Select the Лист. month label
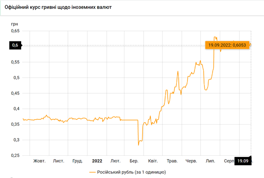The width and height of the screenshot is (264, 178). tap(58, 161)
